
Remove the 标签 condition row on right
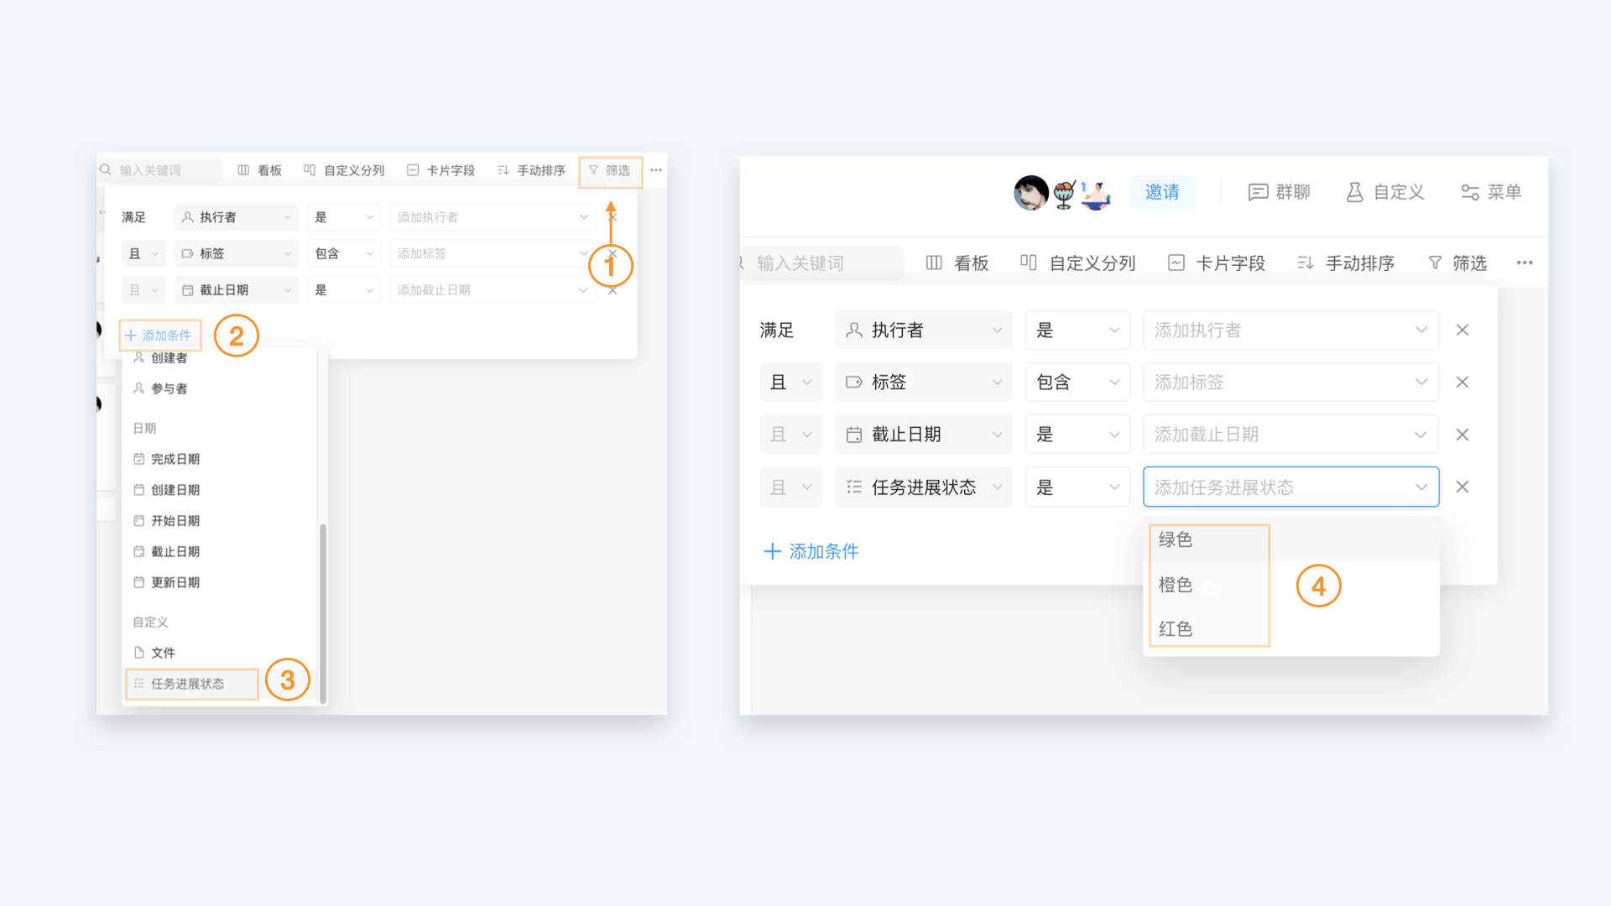click(x=1462, y=383)
